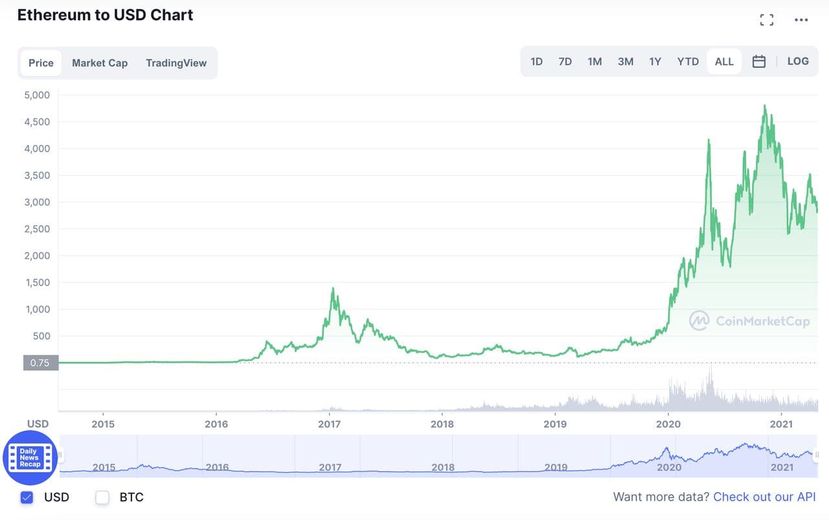Select the Price tab
The image size is (829, 520).
[41, 63]
